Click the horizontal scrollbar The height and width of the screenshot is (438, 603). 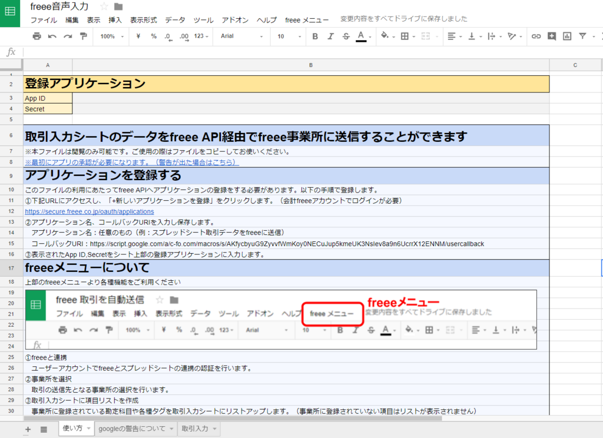click(233, 419)
